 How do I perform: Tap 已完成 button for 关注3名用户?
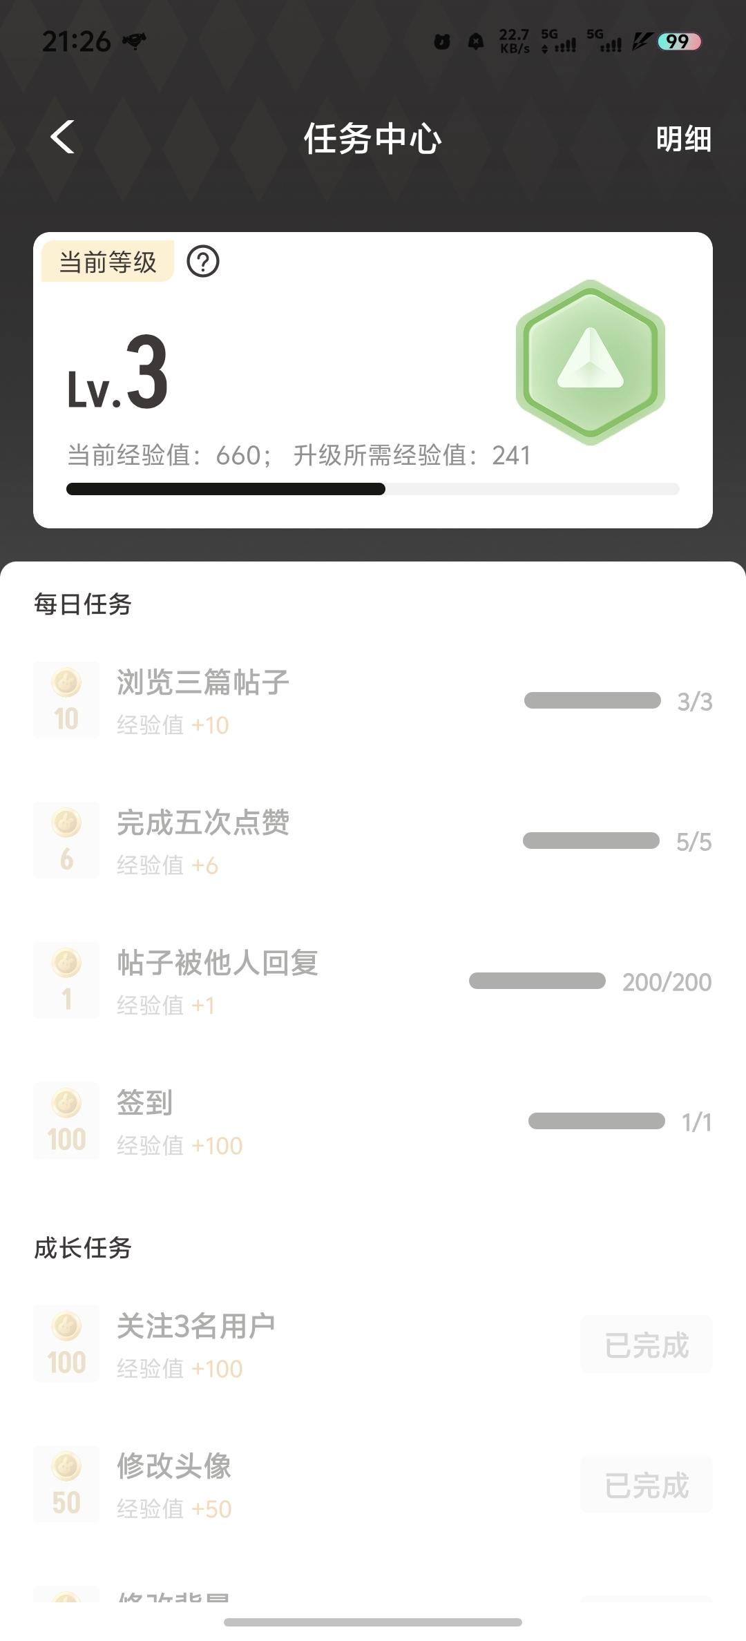pos(647,1345)
